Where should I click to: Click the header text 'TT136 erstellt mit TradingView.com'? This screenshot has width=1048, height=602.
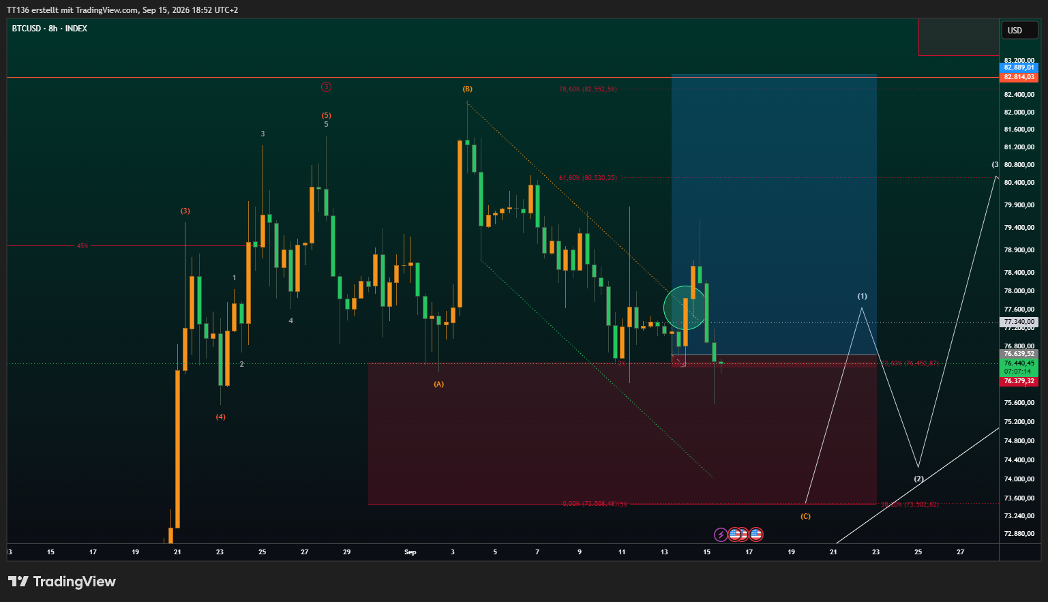coord(72,10)
